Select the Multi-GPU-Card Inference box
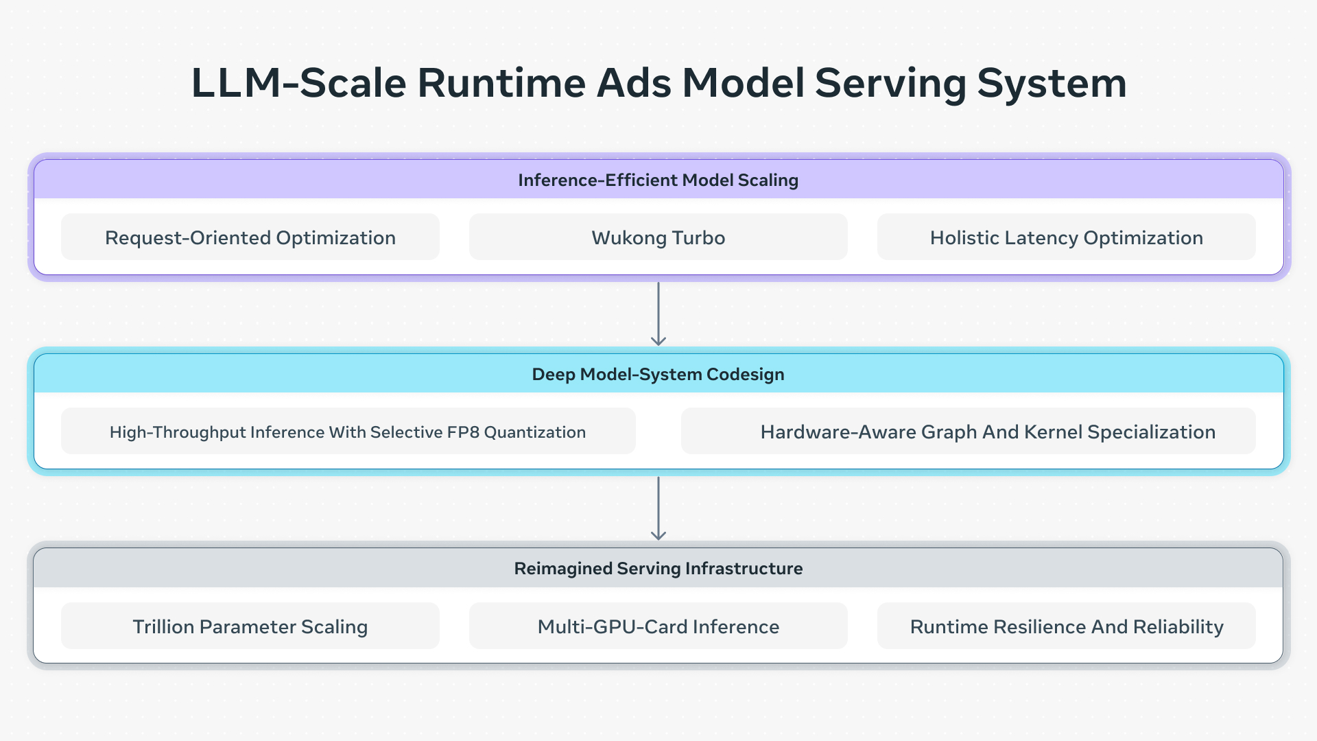1317x741 pixels. point(658,626)
